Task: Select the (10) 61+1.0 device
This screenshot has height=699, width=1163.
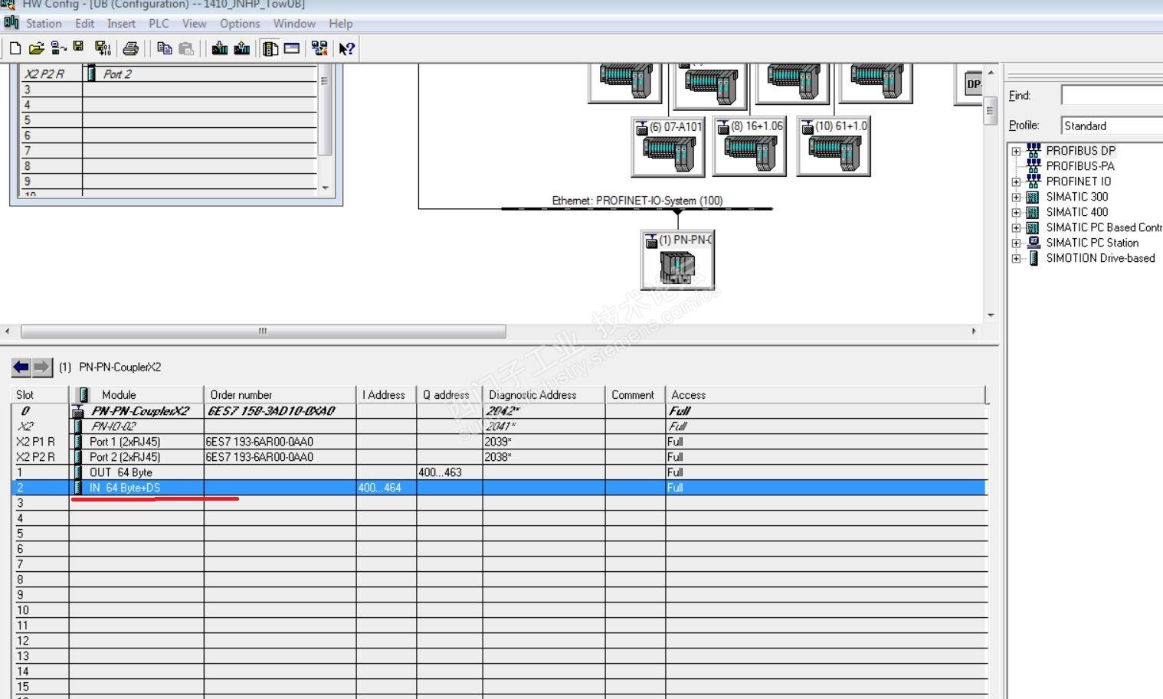Action: (834, 147)
